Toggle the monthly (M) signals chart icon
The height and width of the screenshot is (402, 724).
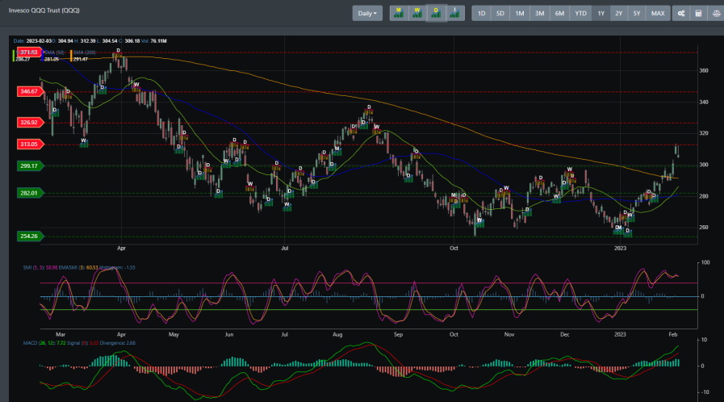coord(399,13)
